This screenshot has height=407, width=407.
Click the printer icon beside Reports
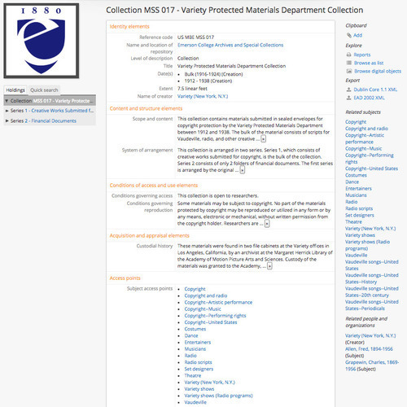point(349,55)
